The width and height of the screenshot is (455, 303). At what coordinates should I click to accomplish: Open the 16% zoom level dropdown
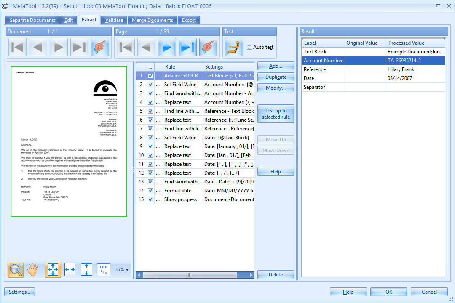(122, 270)
